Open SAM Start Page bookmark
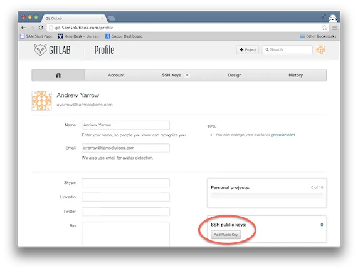 click(36, 36)
